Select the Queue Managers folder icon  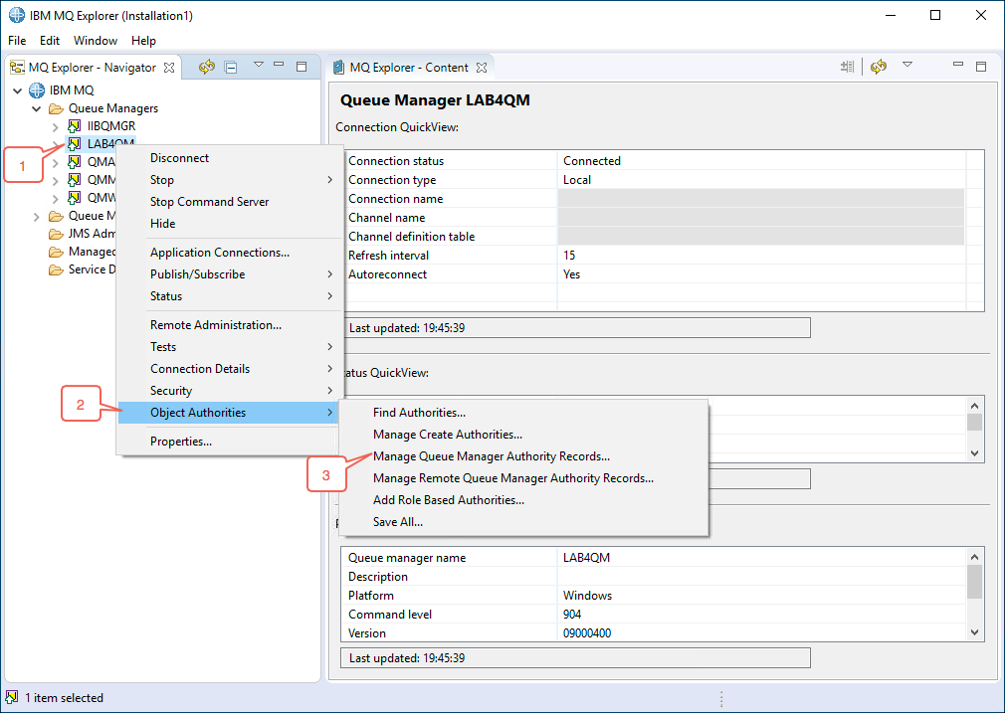(57, 108)
